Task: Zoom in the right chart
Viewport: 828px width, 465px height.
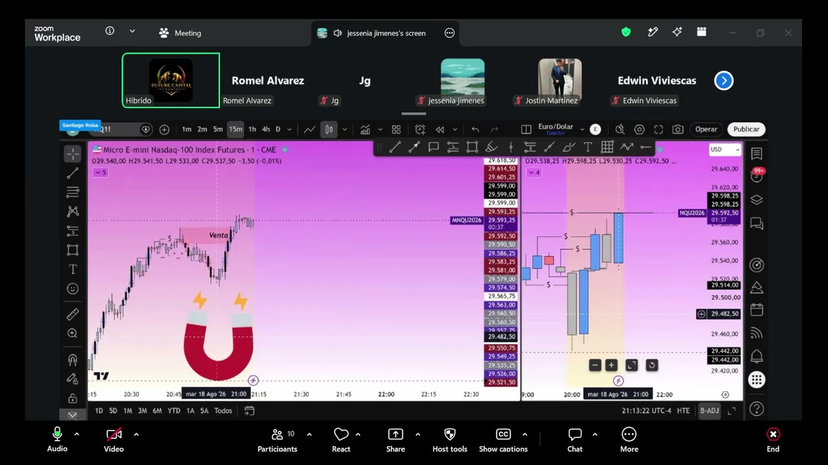Action: (x=611, y=366)
